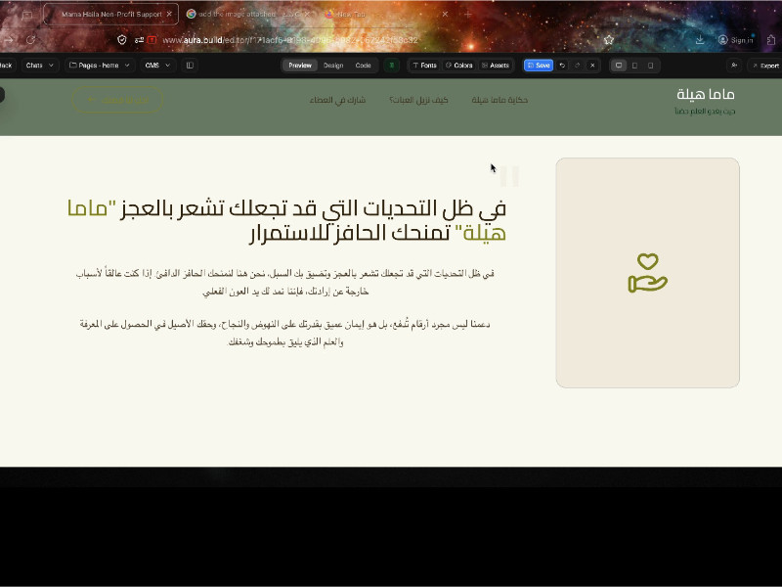The width and height of the screenshot is (782, 587).
Task: Click the hand-heart icon in the card
Action: click(647, 273)
